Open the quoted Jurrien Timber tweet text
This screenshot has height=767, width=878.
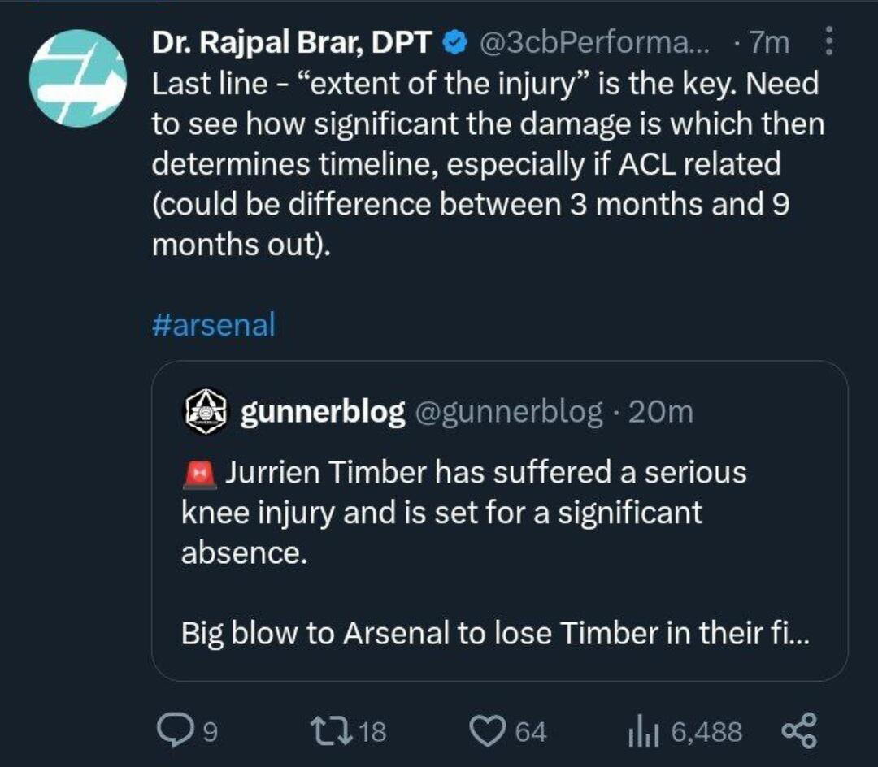pyautogui.click(x=463, y=513)
